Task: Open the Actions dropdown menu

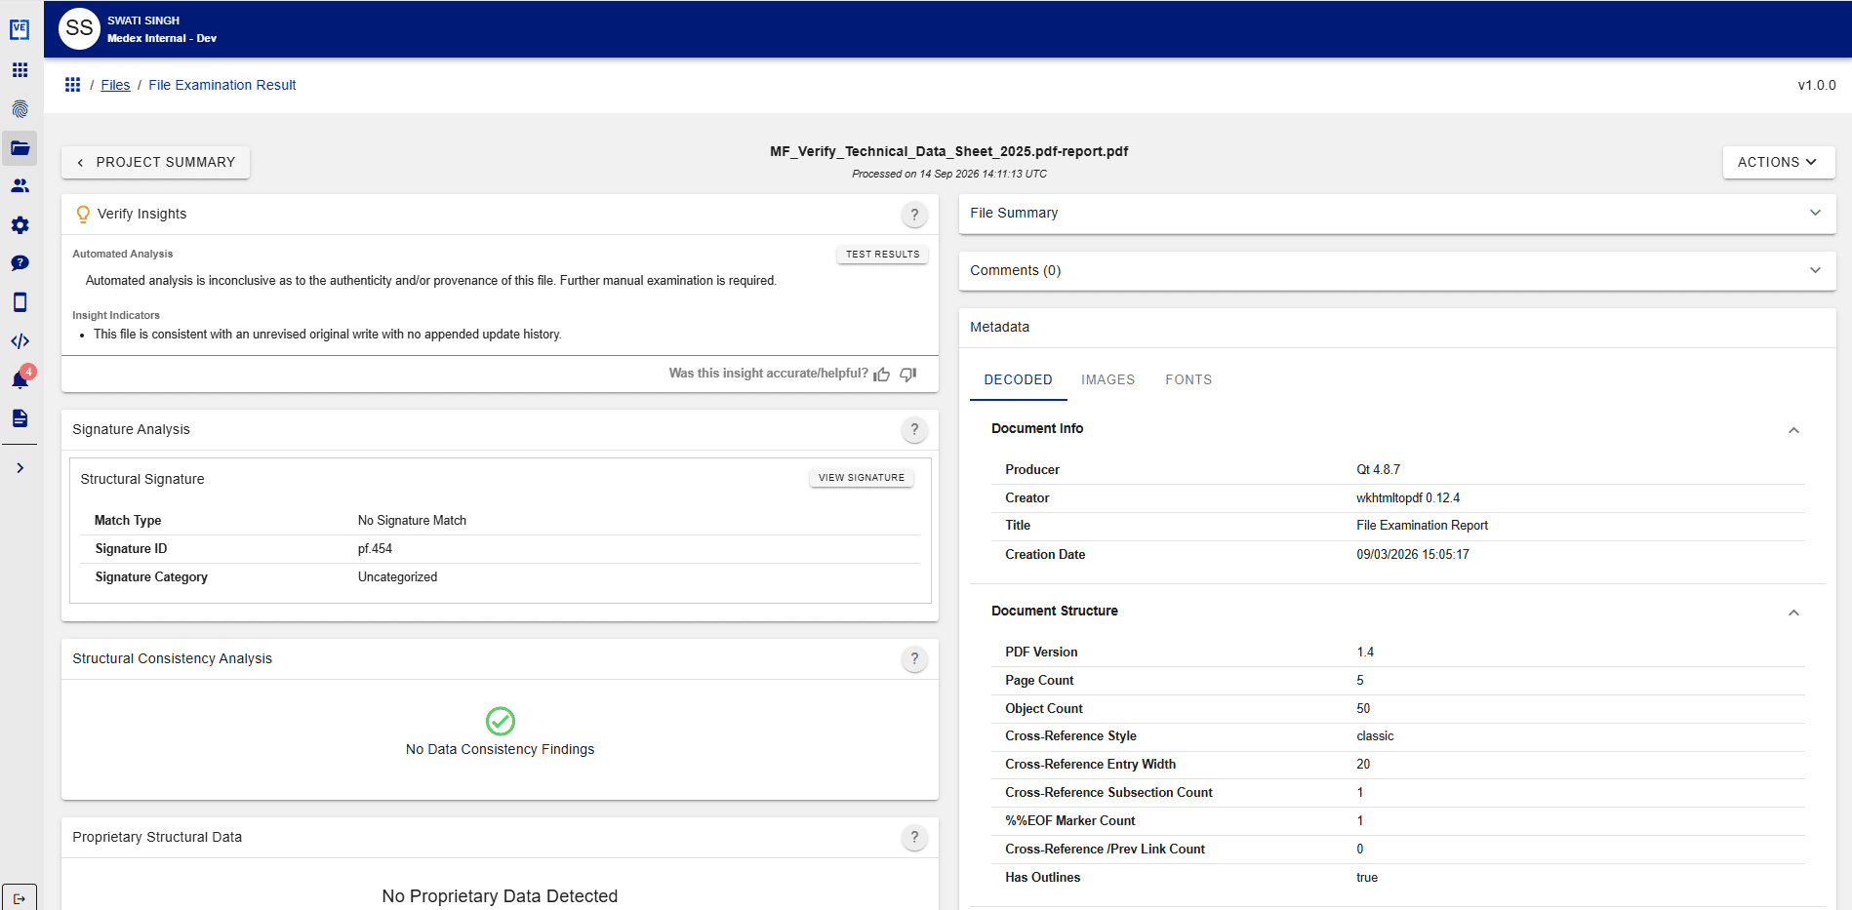Action: point(1778,162)
